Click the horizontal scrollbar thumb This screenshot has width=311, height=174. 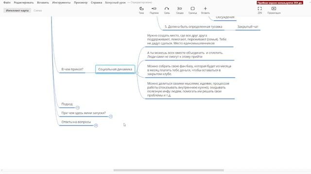click(169, 170)
